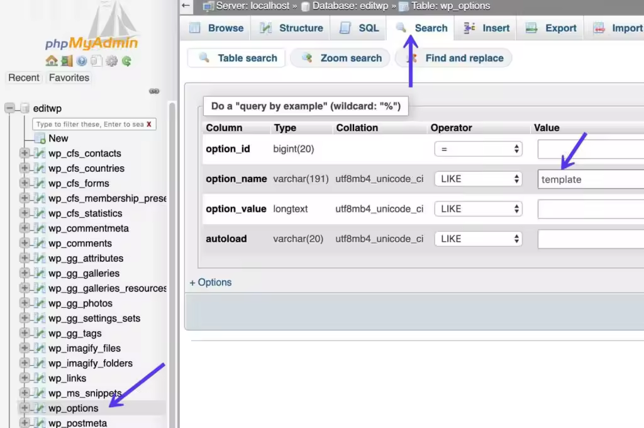Click Server: localhost breadcrumb link
644x428 pixels.
coord(253,6)
